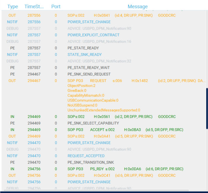The image size is (208, 193).
Task: Click the TimeSt... column header
Action: click(34, 6)
